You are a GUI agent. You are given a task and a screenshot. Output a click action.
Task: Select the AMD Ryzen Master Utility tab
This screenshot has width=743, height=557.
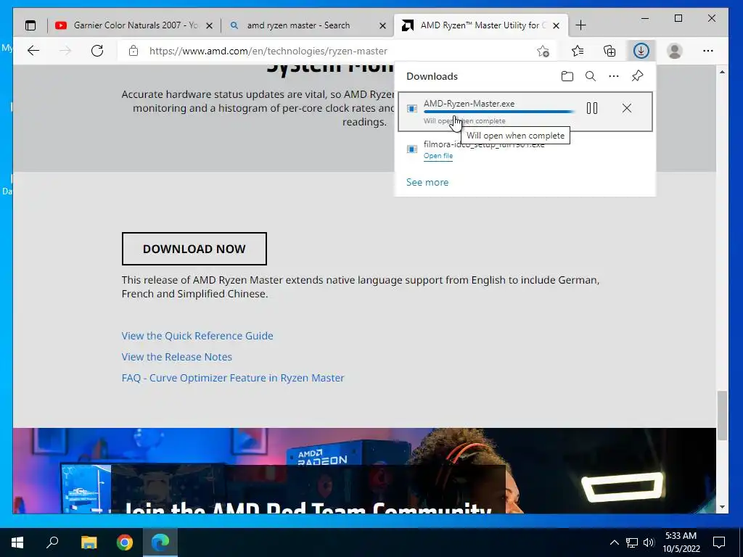click(480, 25)
